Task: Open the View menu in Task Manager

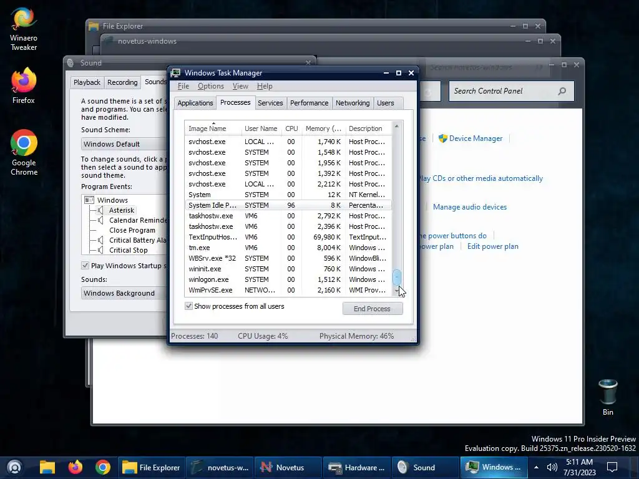Action: (x=240, y=86)
